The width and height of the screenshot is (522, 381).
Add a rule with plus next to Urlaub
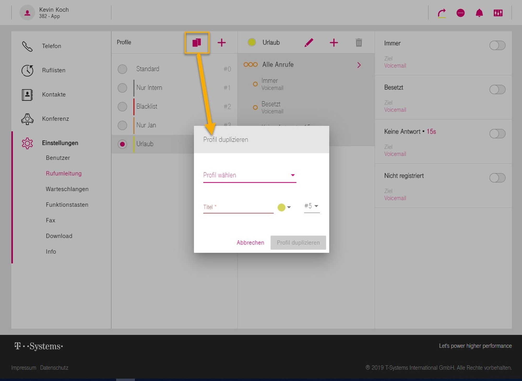point(334,43)
